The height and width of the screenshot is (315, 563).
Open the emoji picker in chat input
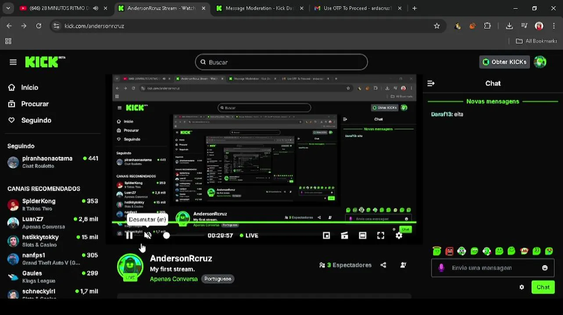(545, 268)
